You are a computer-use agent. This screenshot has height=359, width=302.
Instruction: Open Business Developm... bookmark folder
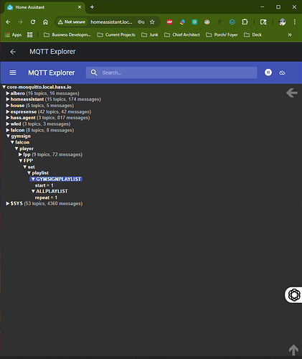[x=67, y=35]
